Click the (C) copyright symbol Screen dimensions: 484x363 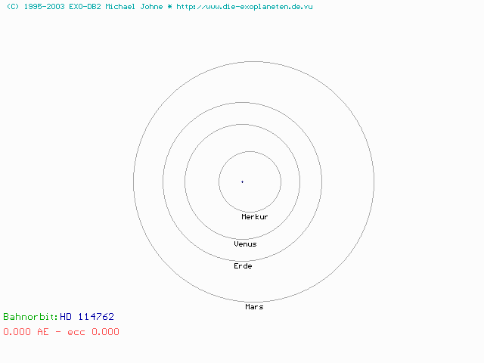(x=11, y=6)
